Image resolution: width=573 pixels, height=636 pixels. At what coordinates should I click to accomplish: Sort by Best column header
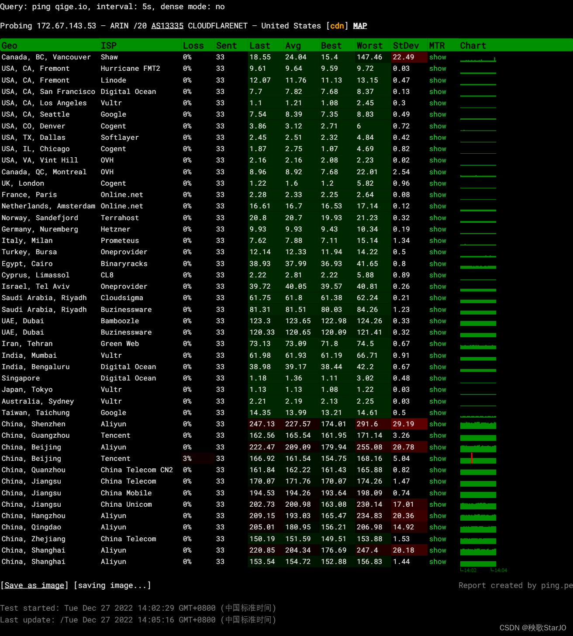(x=331, y=45)
